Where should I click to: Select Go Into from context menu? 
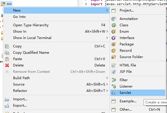(x=57, y=17)
